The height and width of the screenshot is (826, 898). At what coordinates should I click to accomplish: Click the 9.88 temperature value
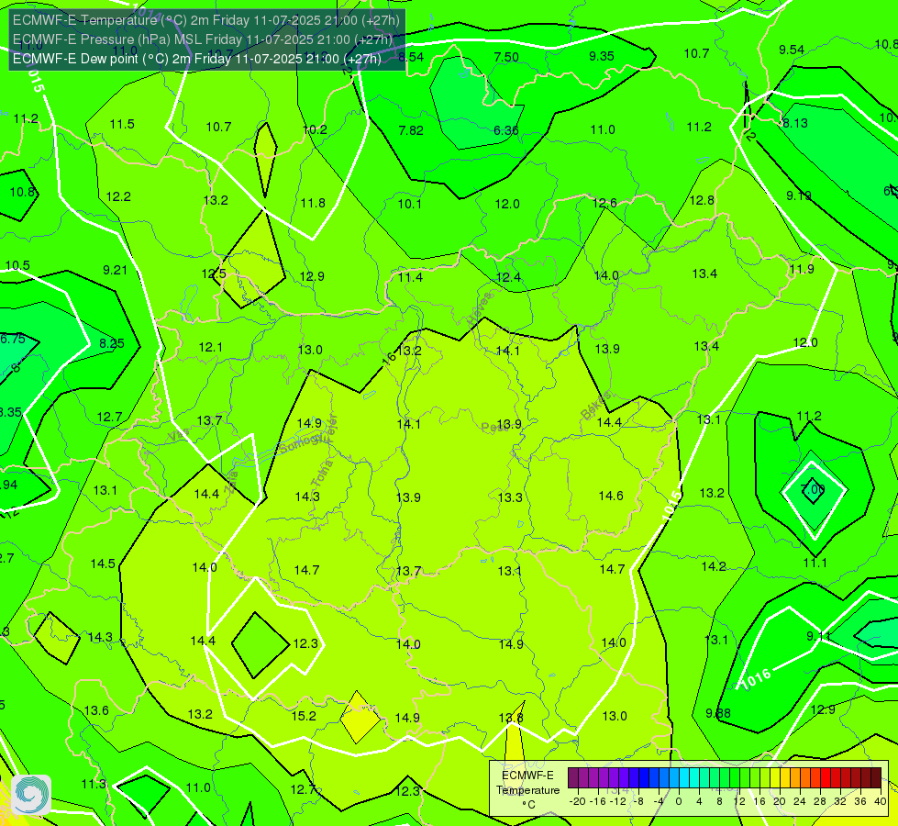point(718,714)
